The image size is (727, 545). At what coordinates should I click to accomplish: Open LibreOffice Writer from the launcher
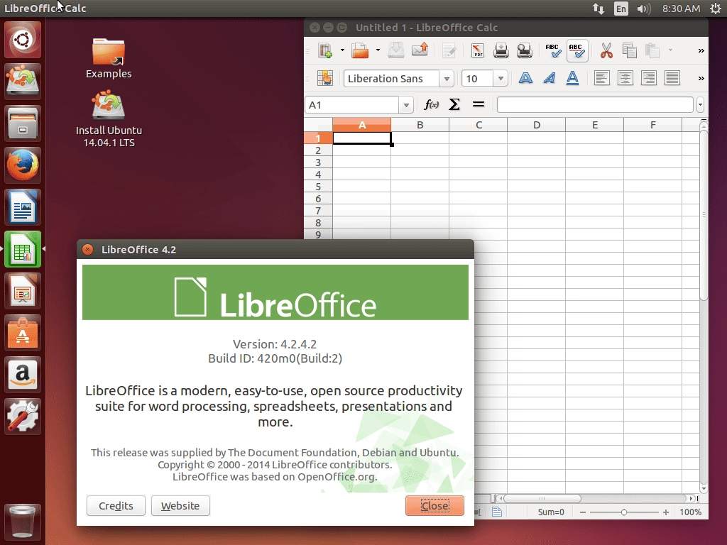(23, 207)
